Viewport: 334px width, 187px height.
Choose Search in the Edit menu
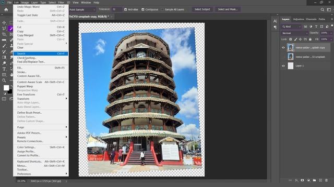(41, 54)
